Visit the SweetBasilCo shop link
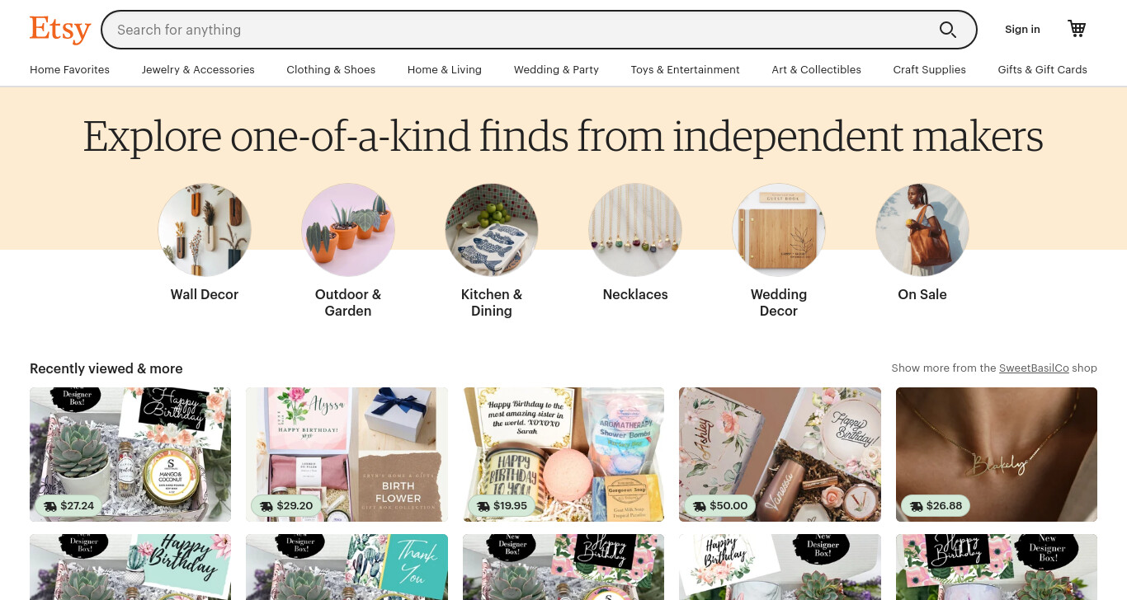1127x600 pixels. [1034, 368]
